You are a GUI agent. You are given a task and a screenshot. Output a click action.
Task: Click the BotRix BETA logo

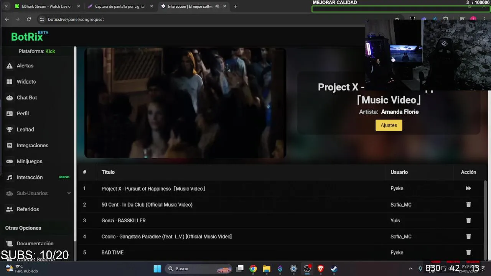coord(30,36)
